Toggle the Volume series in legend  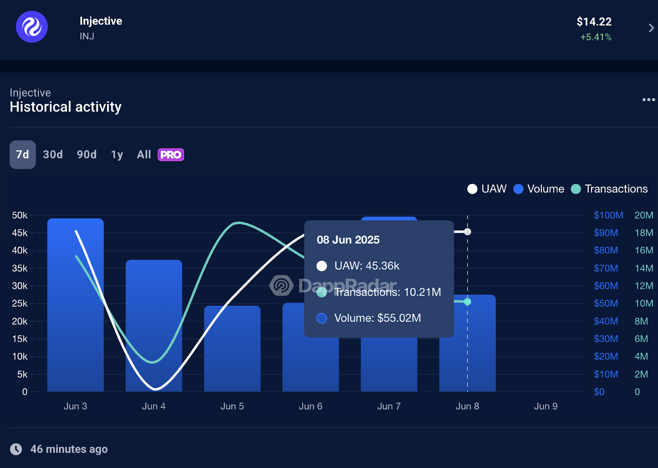(539, 189)
